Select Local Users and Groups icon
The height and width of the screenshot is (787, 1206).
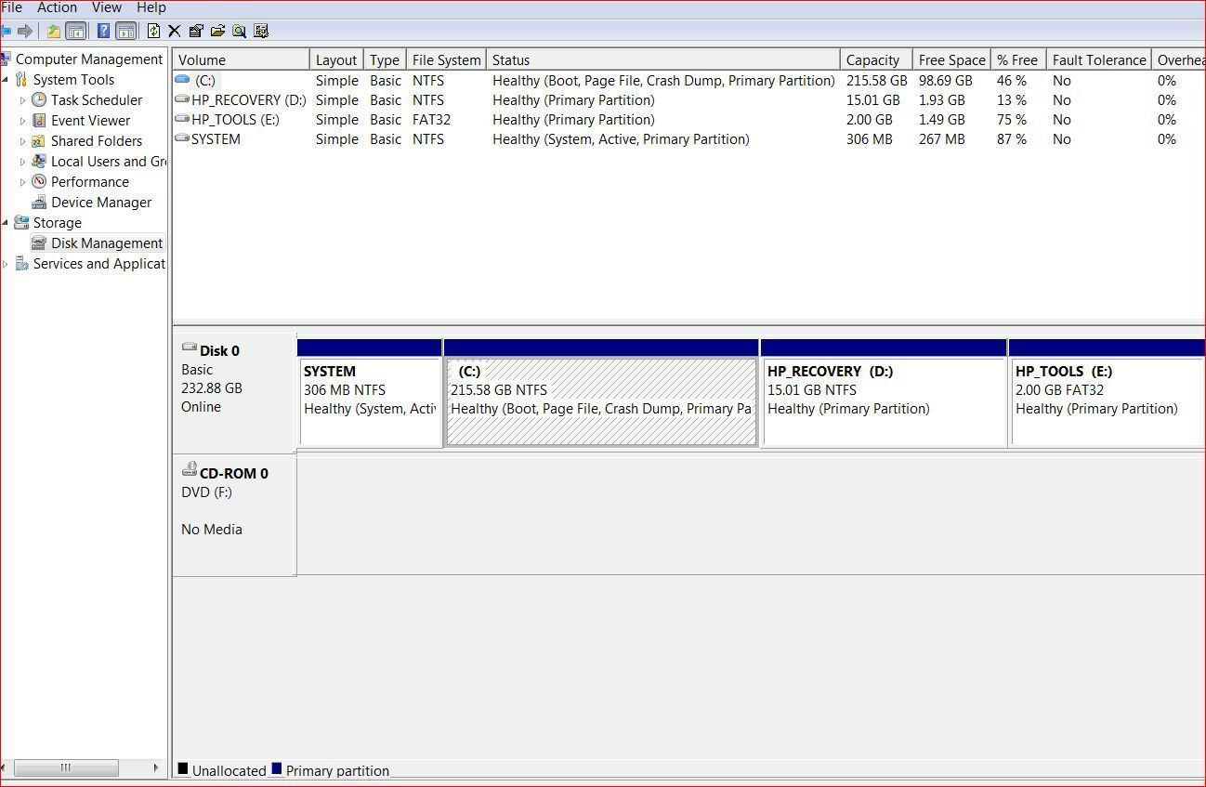pyautogui.click(x=39, y=161)
